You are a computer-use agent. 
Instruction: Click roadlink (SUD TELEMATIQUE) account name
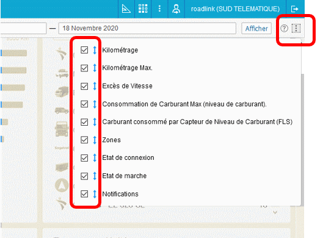[x=235, y=9]
